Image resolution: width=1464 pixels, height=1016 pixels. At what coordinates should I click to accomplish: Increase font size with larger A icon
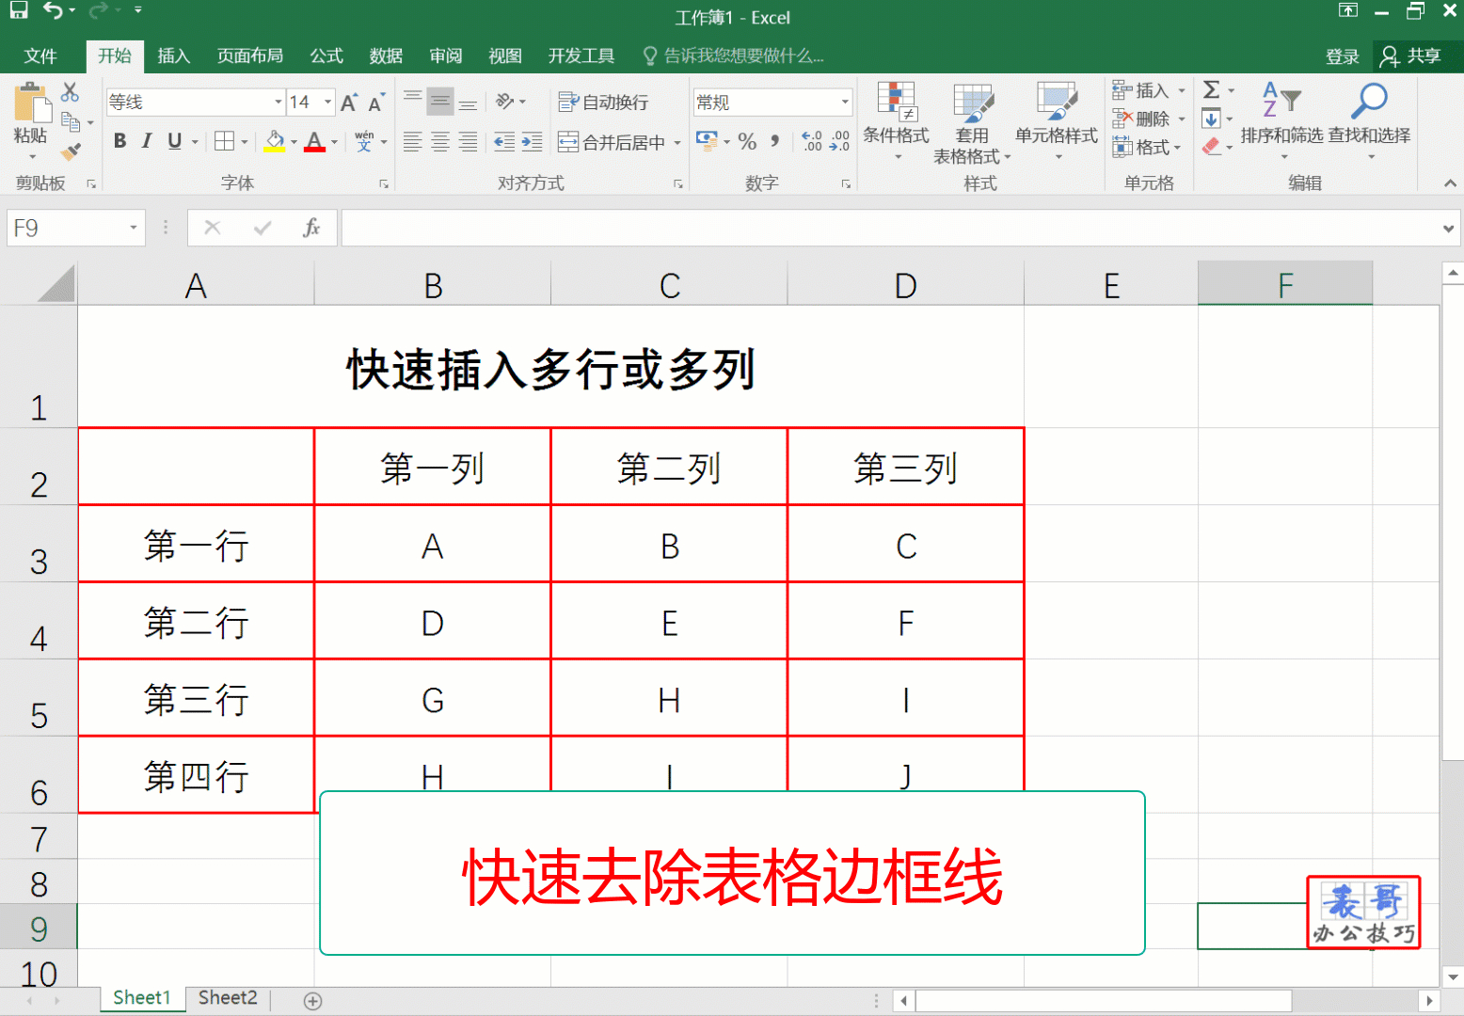point(349,103)
